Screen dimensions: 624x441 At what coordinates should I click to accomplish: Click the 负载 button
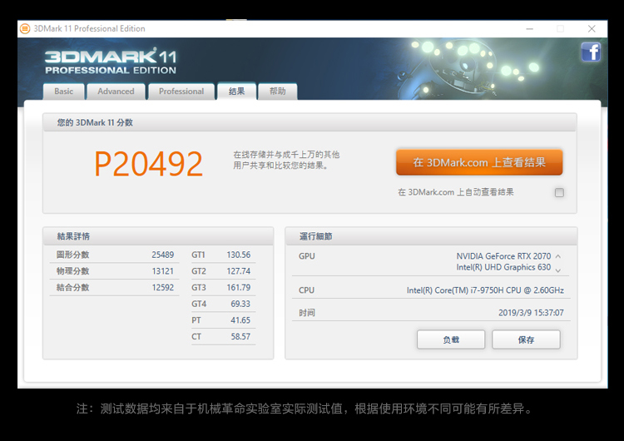pos(451,339)
